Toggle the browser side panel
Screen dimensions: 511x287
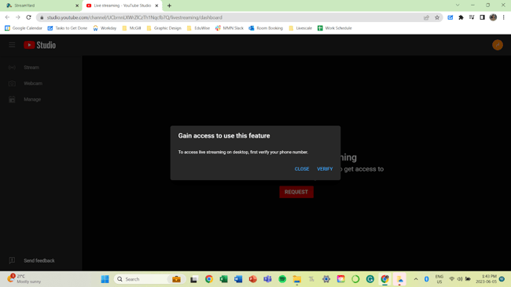pyautogui.click(x=483, y=17)
